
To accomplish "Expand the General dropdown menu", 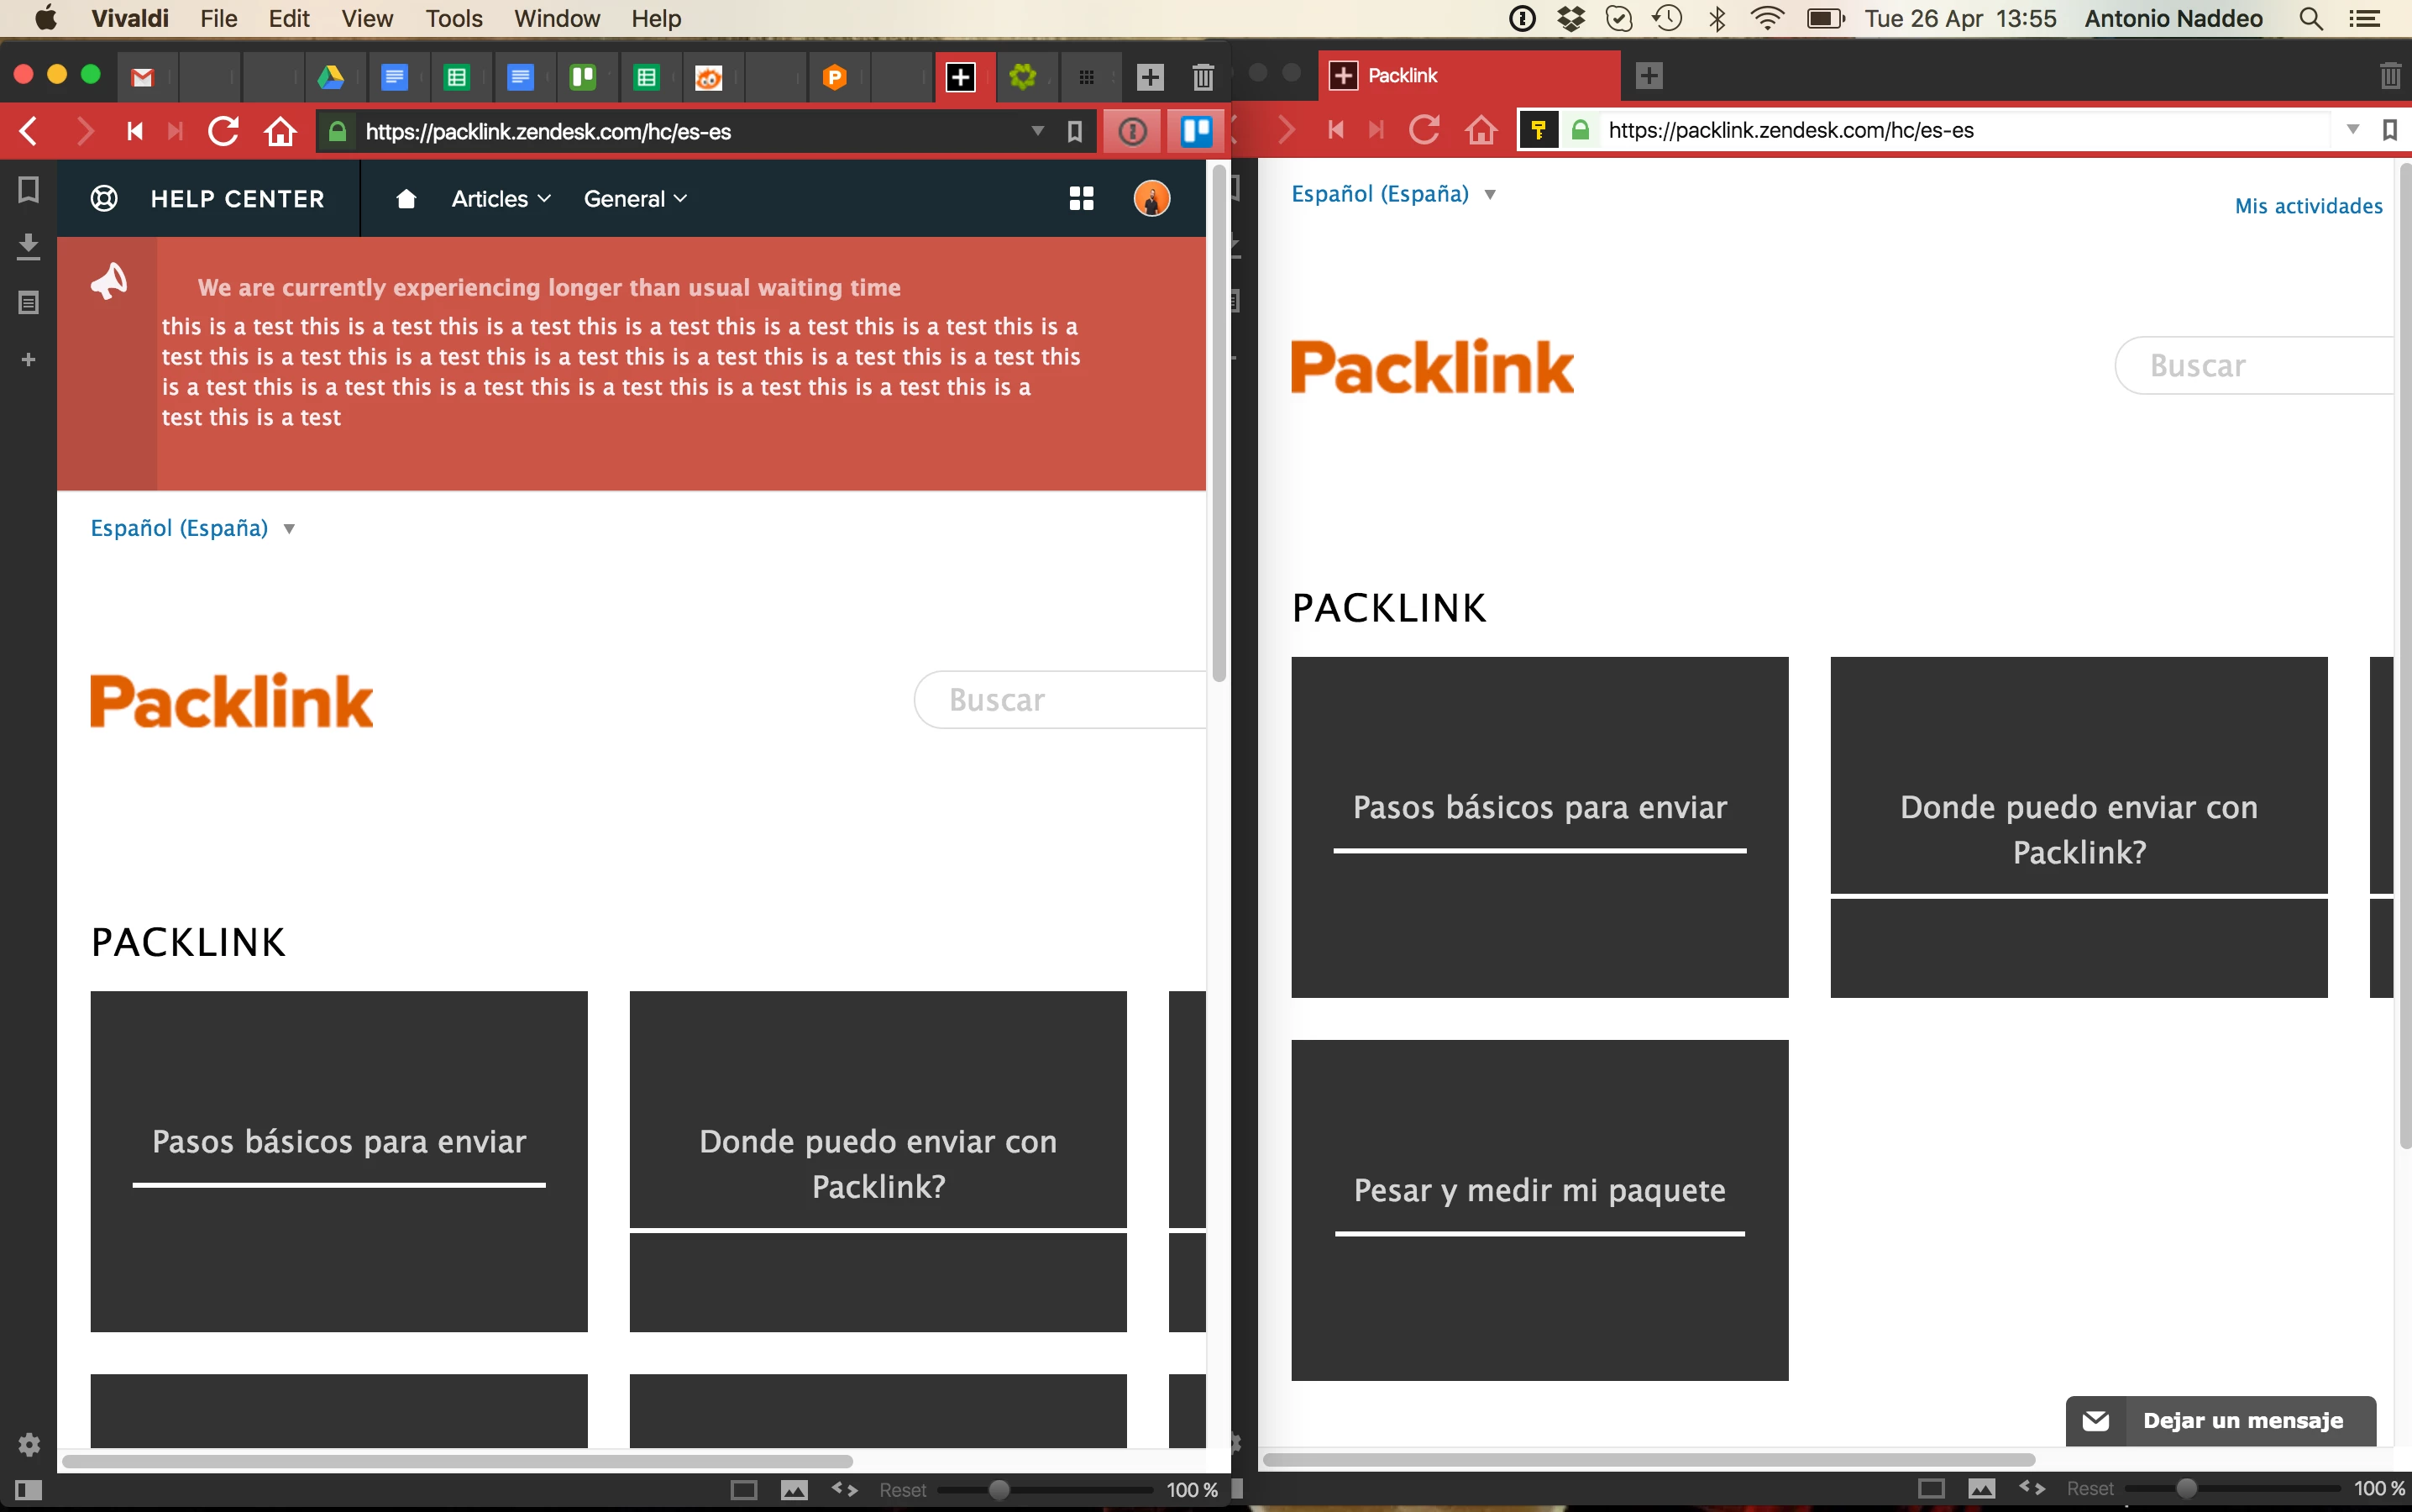I will pos(635,198).
